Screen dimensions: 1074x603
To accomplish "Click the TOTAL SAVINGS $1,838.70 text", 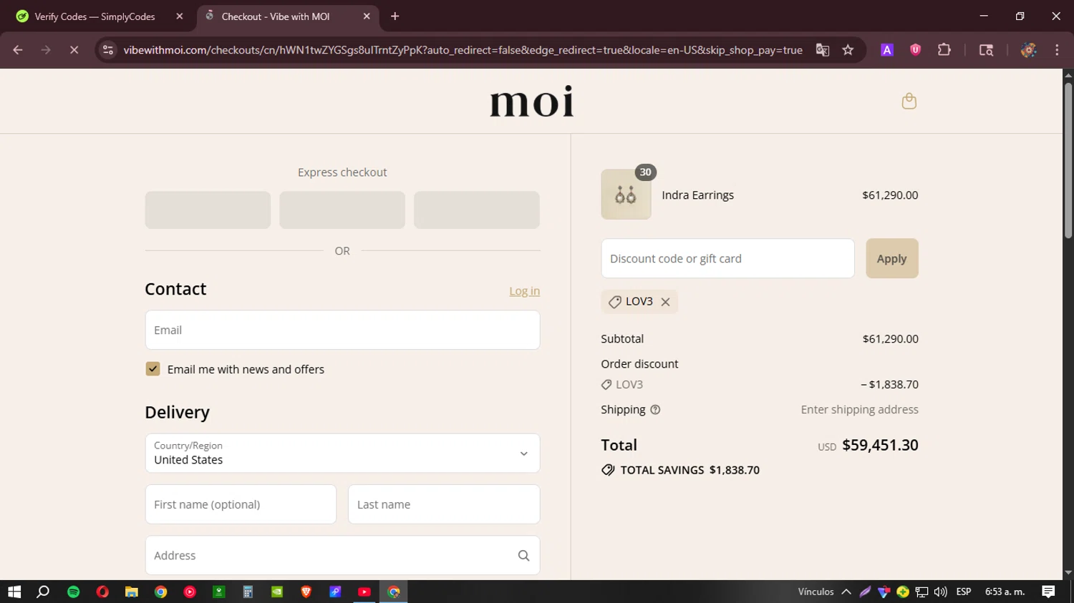I will coord(690,470).
